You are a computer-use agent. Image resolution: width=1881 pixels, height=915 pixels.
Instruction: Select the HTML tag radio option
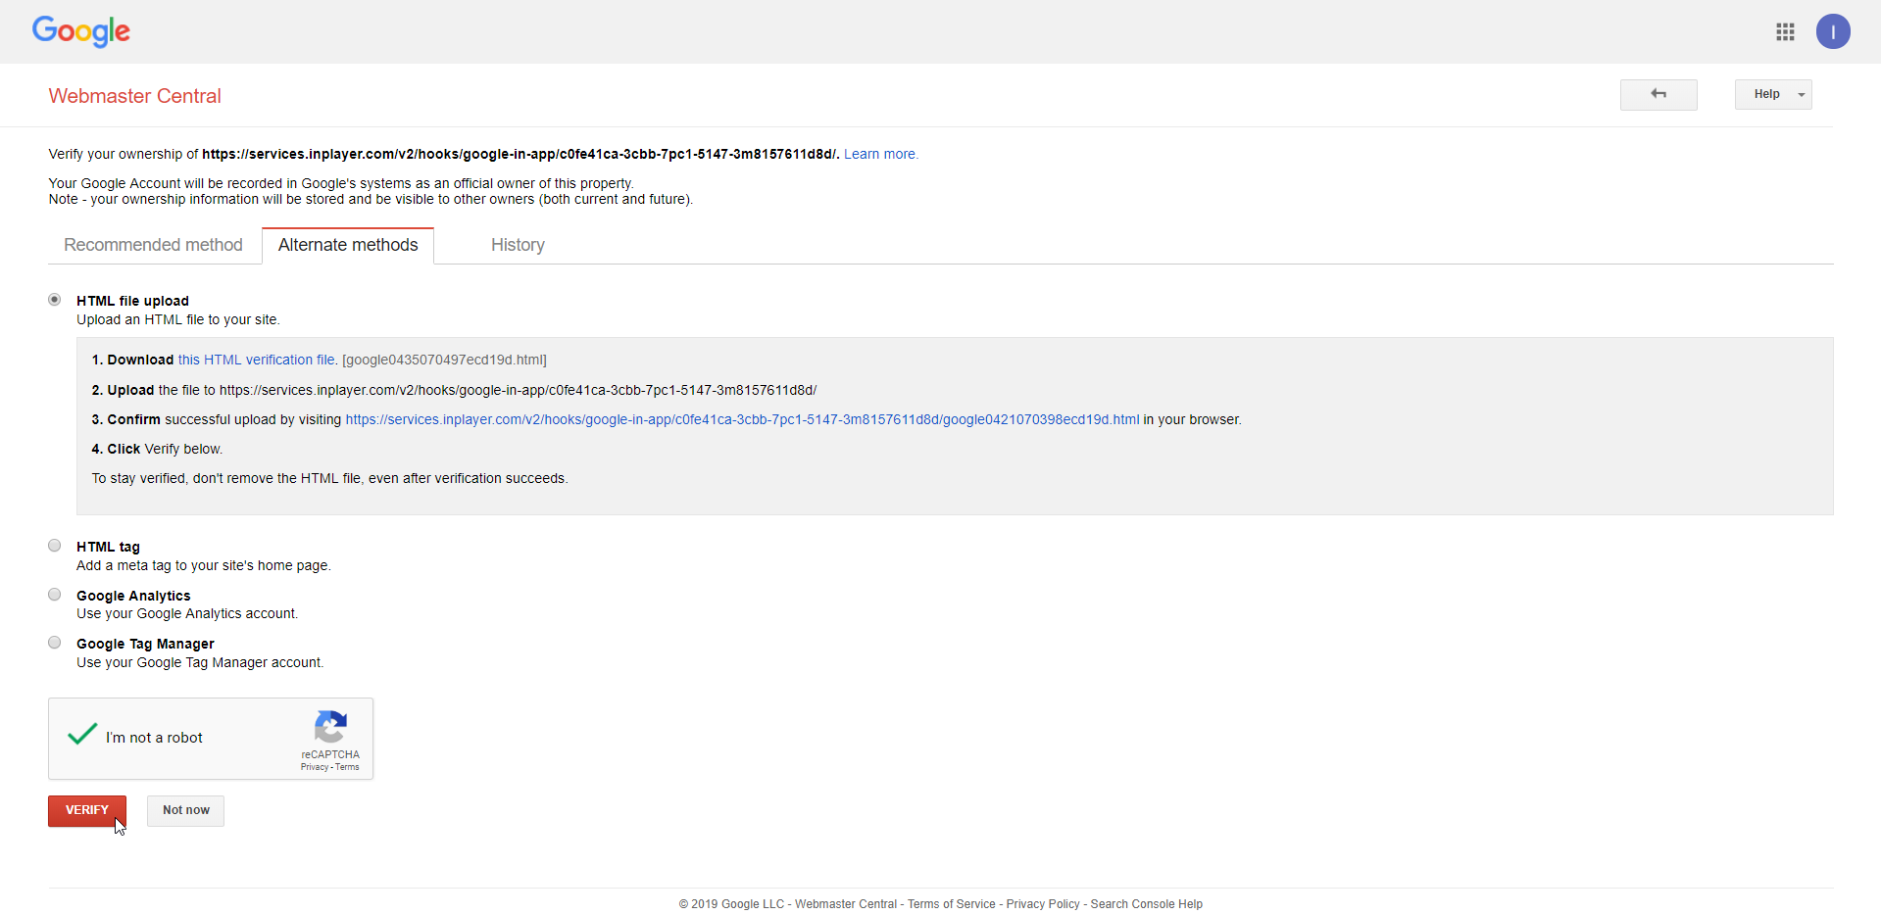(55, 546)
